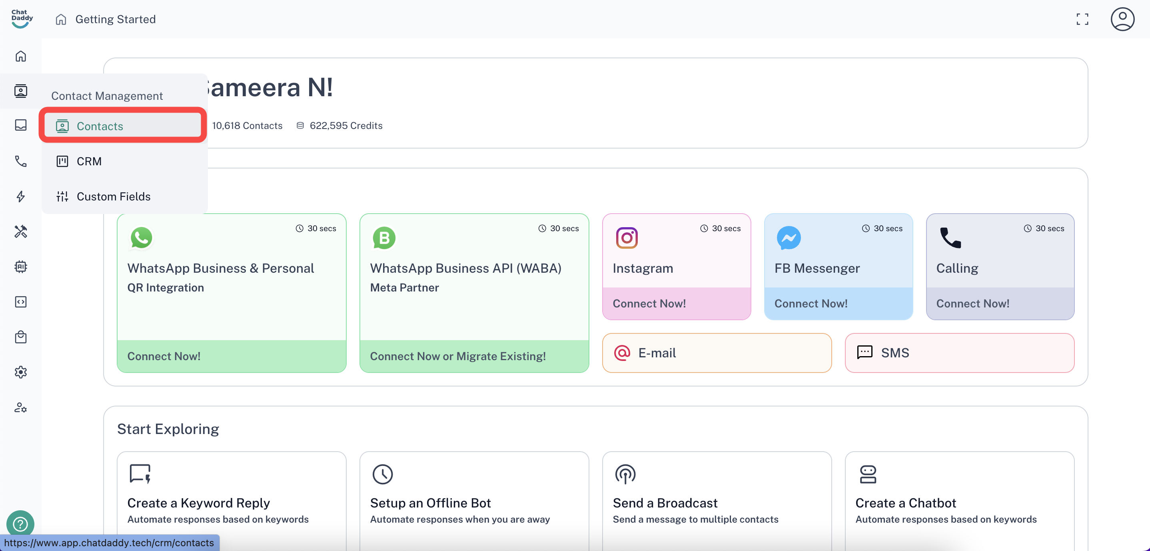Open the shopping bag sidebar icon
1150x551 pixels.
20,337
